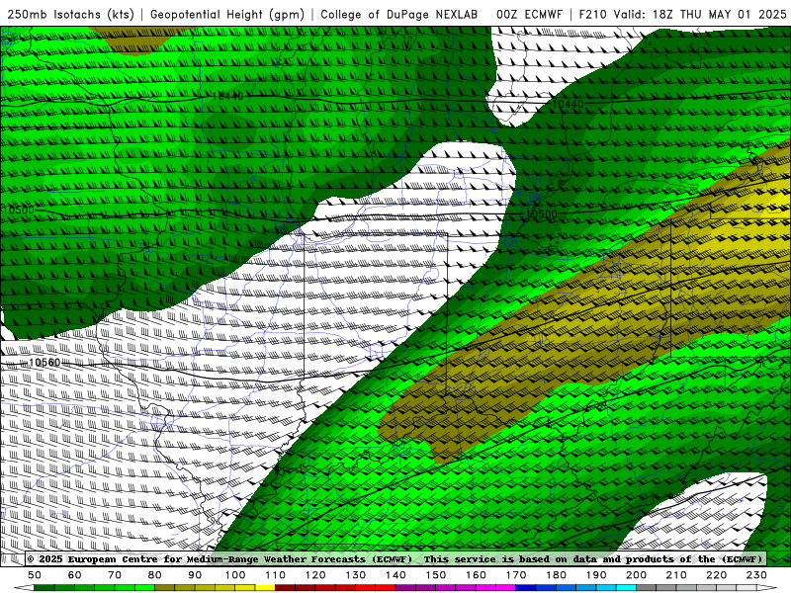
Task: Click the dark red swatch just after 110
Action: pyautogui.click(x=286, y=588)
